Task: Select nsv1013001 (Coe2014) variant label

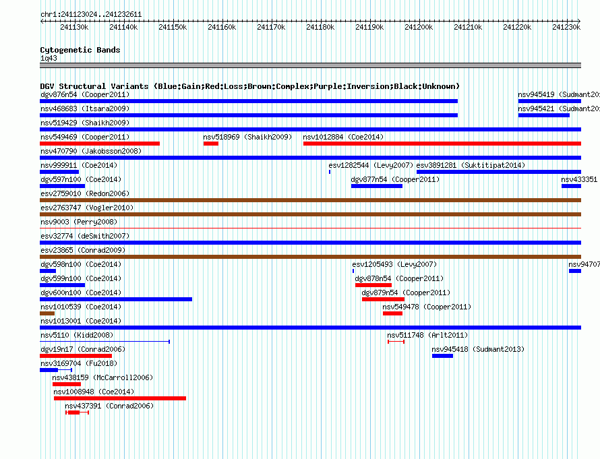Action: coord(81,321)
